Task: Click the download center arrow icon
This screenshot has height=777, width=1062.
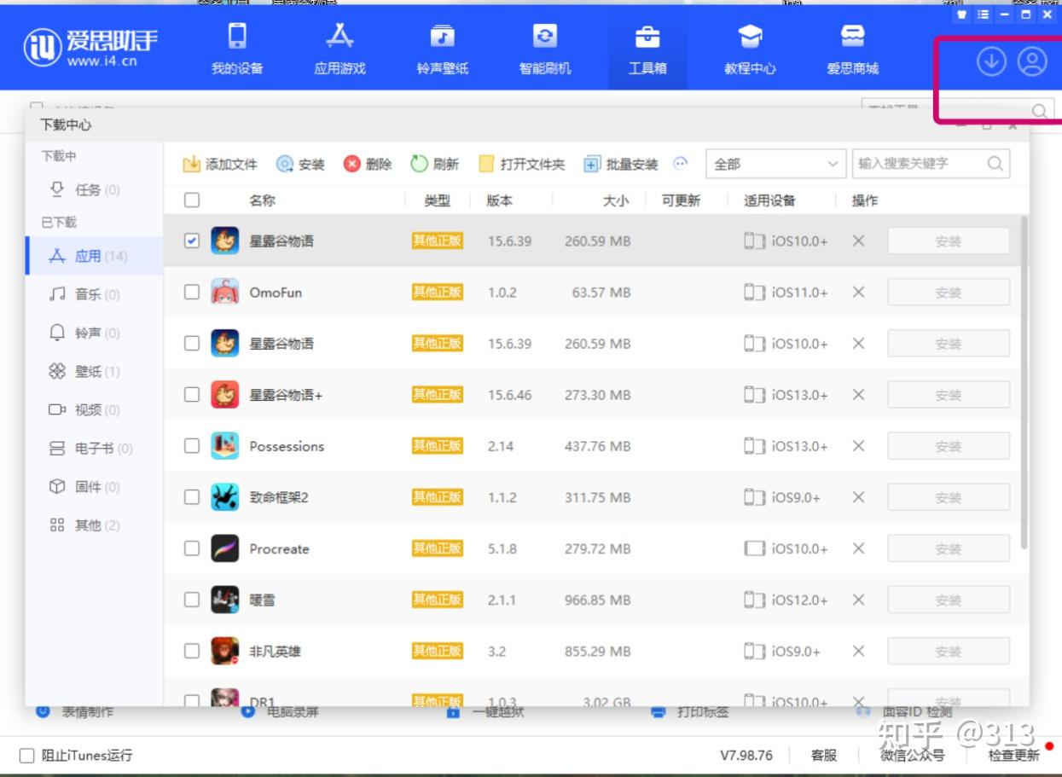Action: pyautogui.click(x=991, y=61)
